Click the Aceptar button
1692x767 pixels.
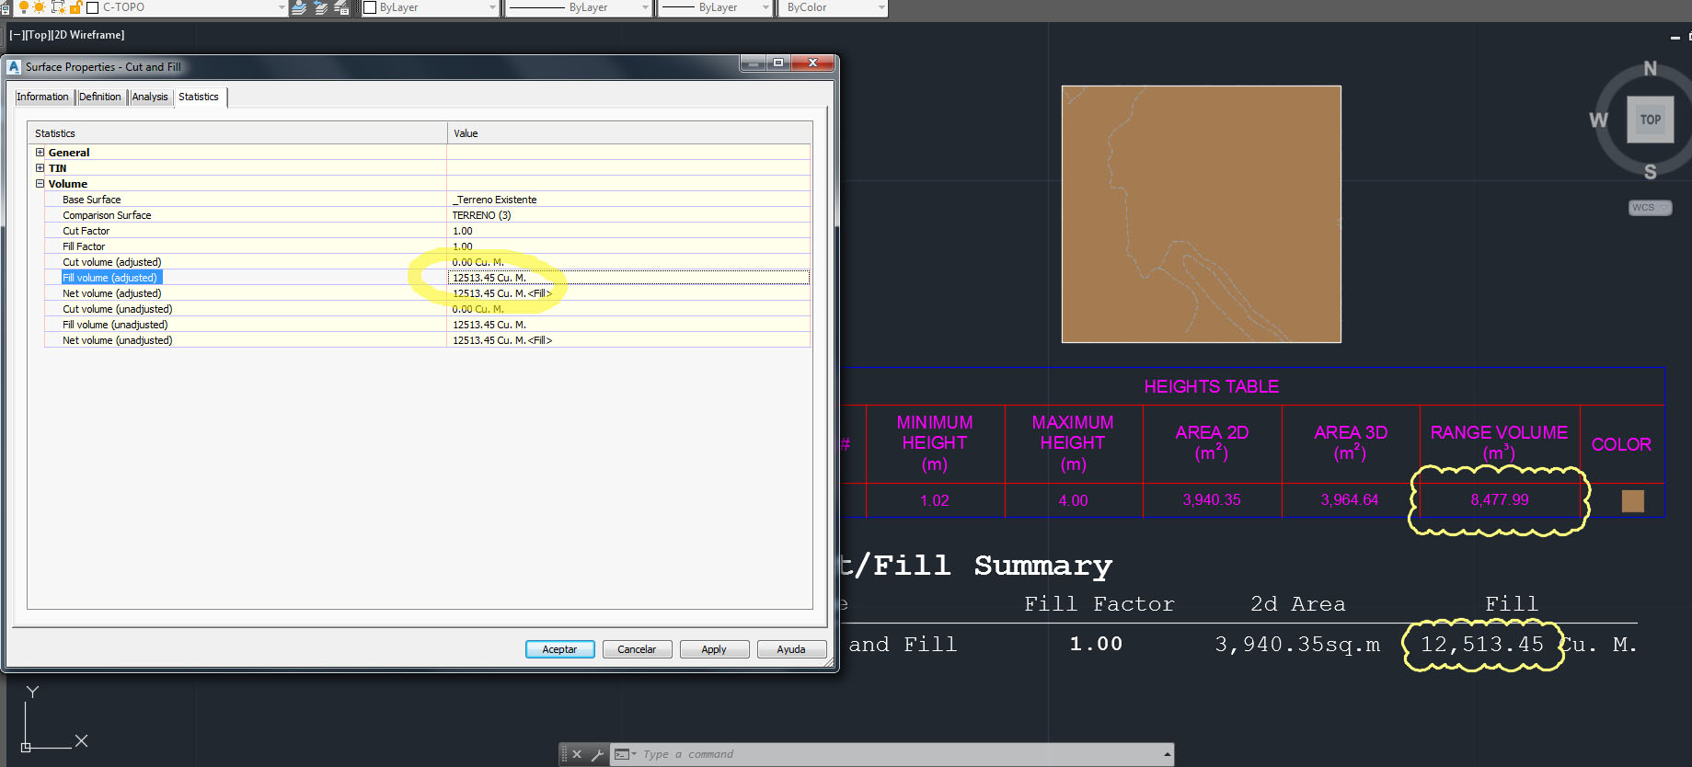point(559,649)
